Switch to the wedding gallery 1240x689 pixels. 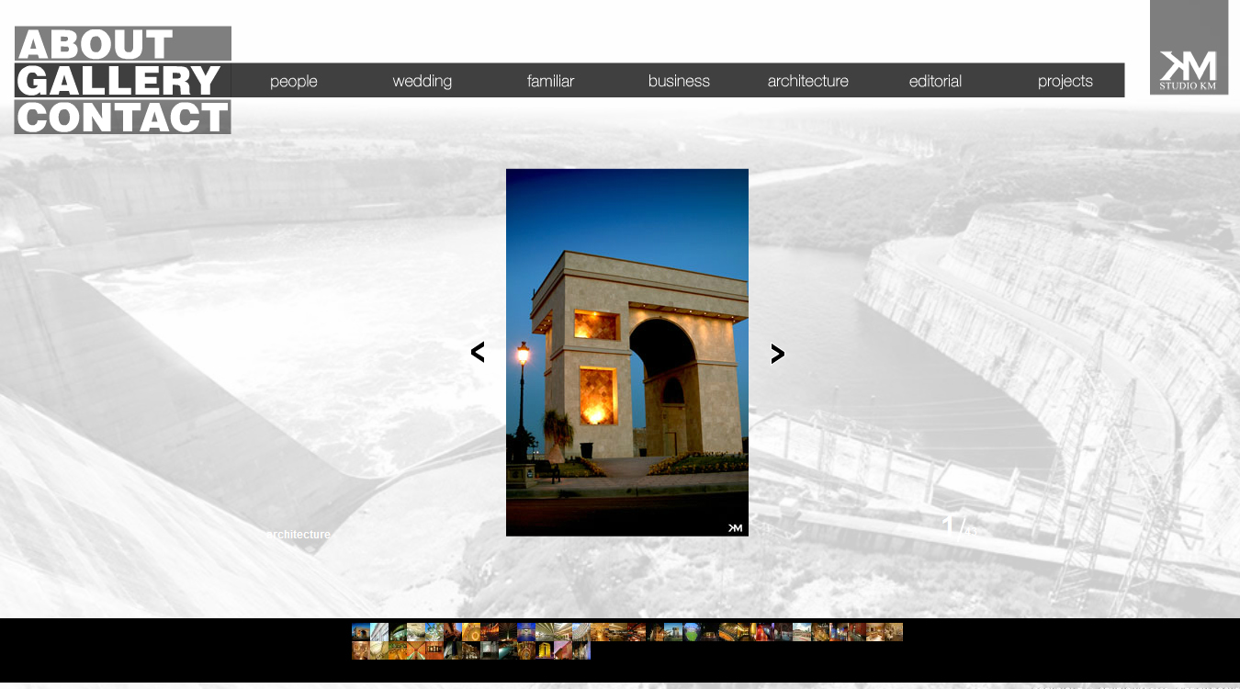(x=422, y=81)
